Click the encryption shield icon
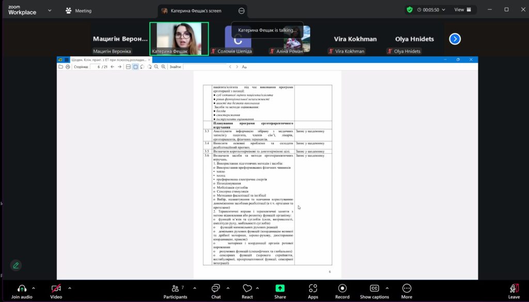Viewport: 529px width, 302px height. tap(410, 10)
